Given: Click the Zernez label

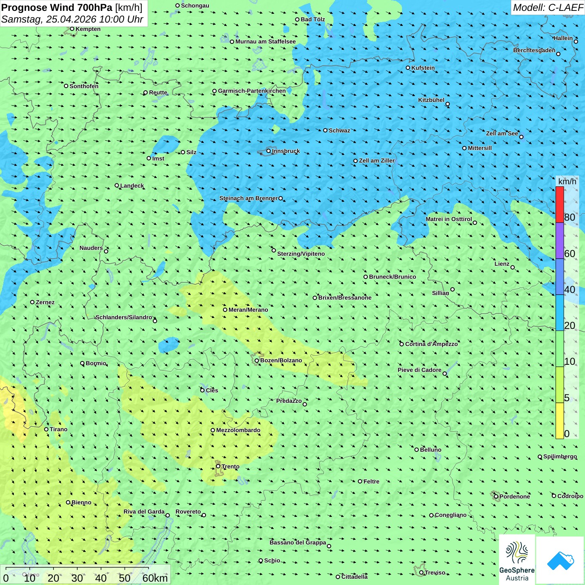Looking at the screenshot, I should 45,302.
